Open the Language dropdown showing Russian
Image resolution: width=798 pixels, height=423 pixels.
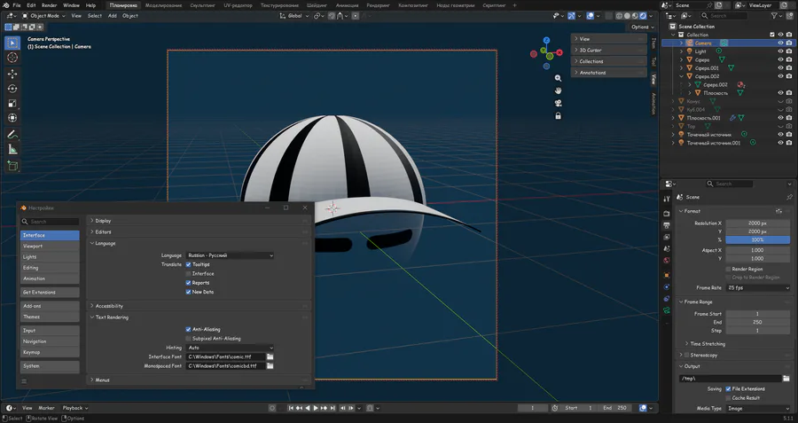click(230, 255)
